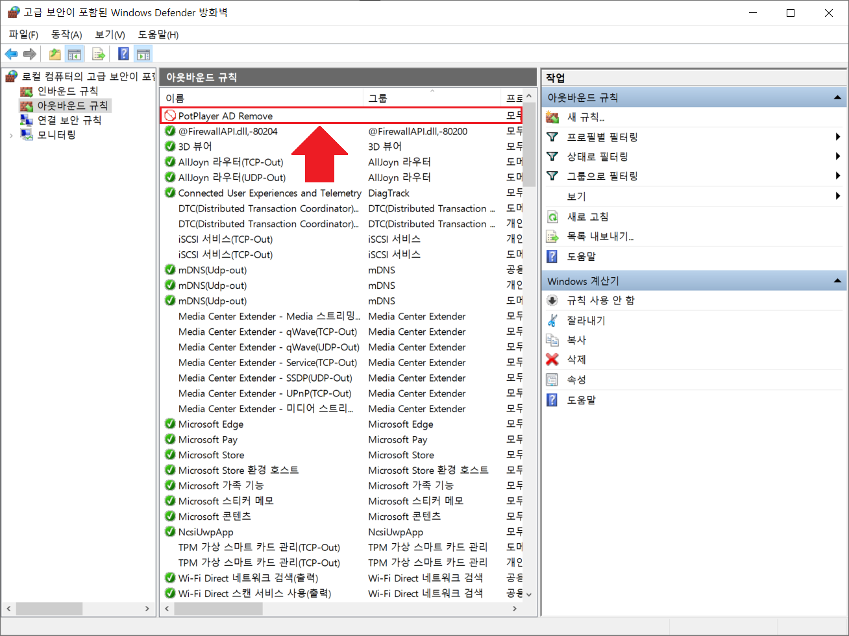Screen dimensions: 849x636
Task: Click the 잘라내기 scissors icon
Action: (x=552, y=320)
